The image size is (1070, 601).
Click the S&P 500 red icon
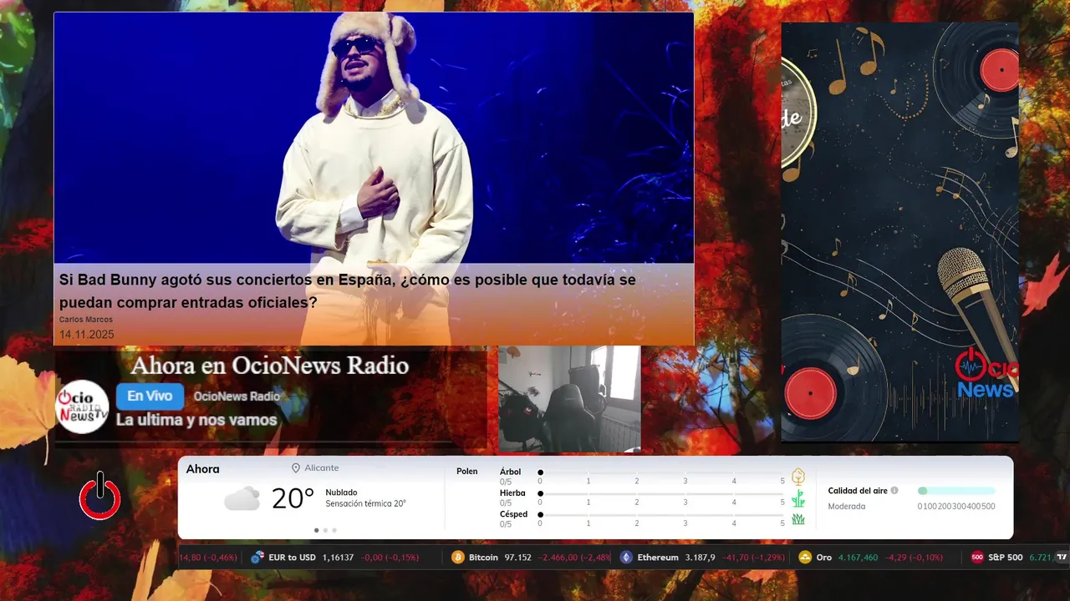point(977,558)
